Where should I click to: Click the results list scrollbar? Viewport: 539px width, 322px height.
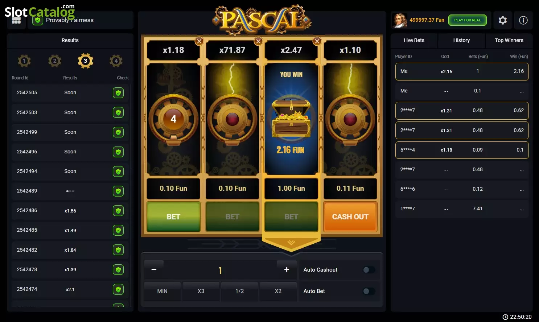[x=131, y=127]
